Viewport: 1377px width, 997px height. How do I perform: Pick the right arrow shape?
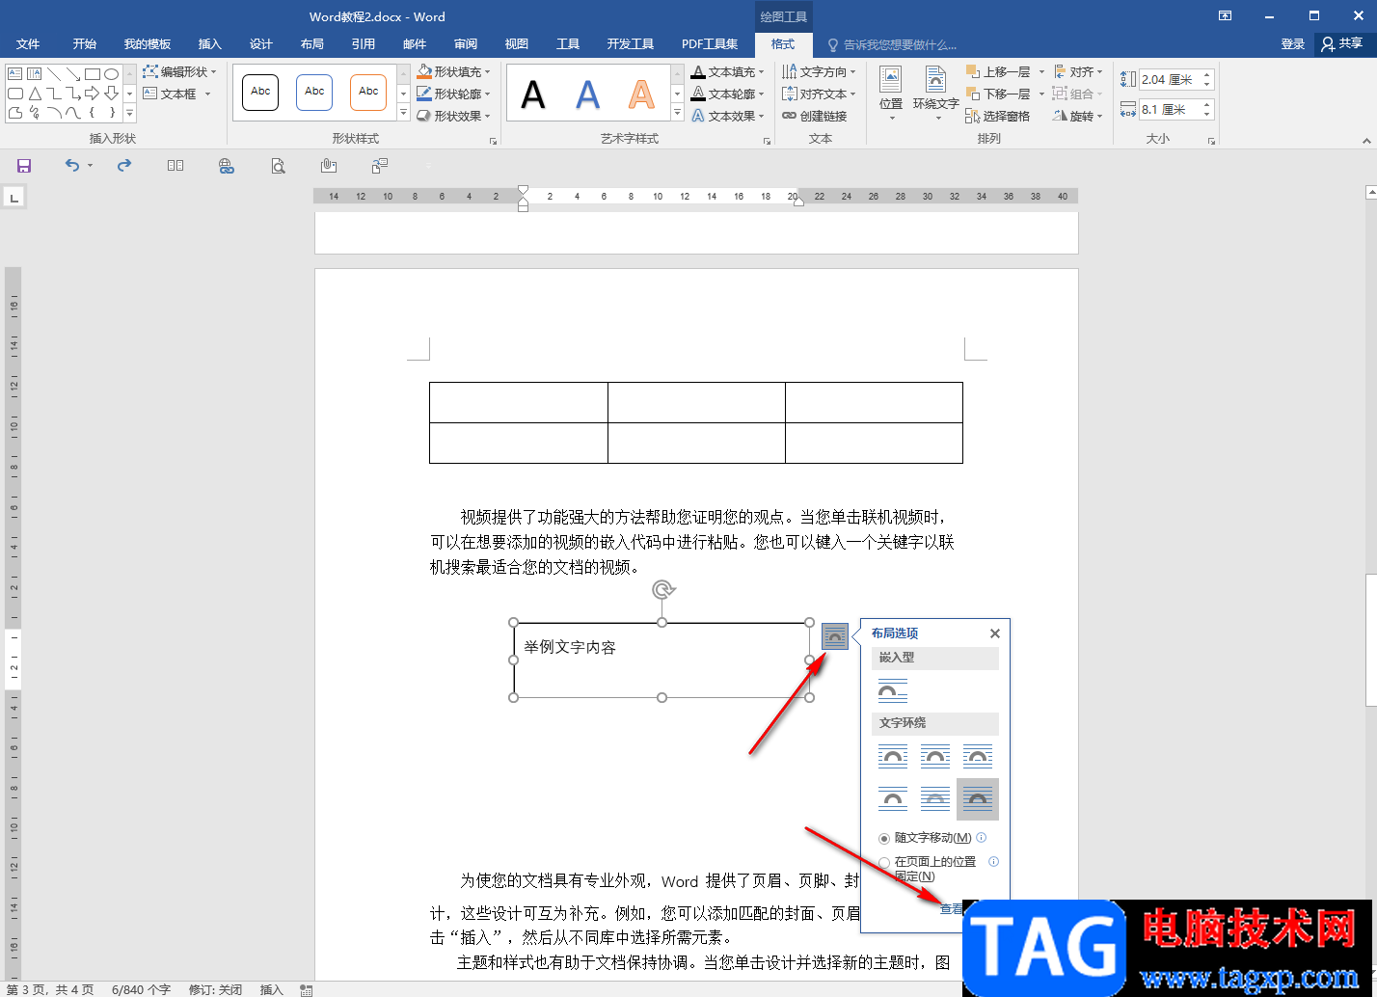(93, 94)
